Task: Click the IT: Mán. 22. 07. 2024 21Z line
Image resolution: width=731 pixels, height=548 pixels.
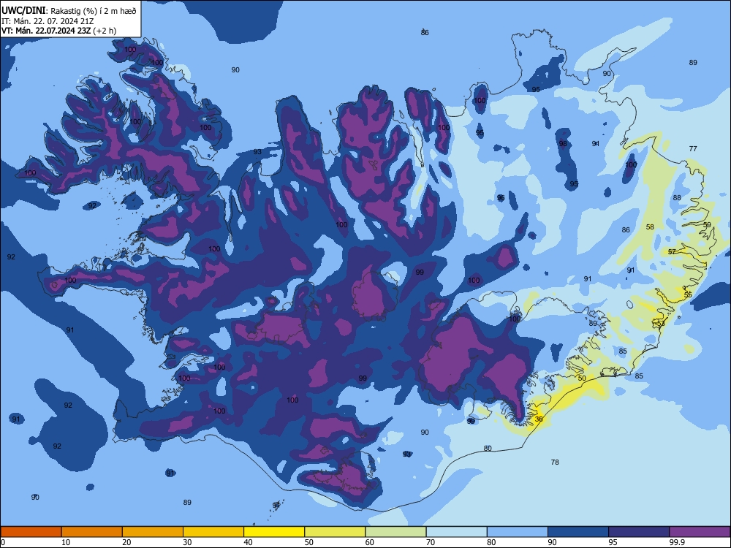Action: click(47, 21)
